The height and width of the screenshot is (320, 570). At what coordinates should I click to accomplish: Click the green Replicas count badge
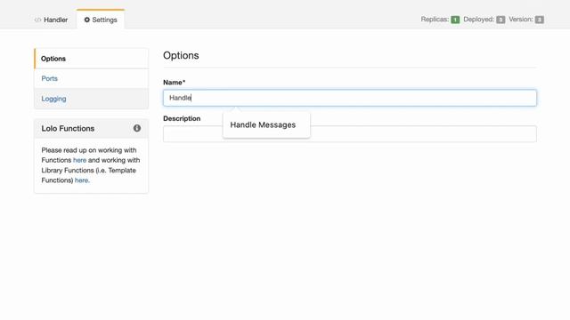pyautogui.click(x=455, y=20)
